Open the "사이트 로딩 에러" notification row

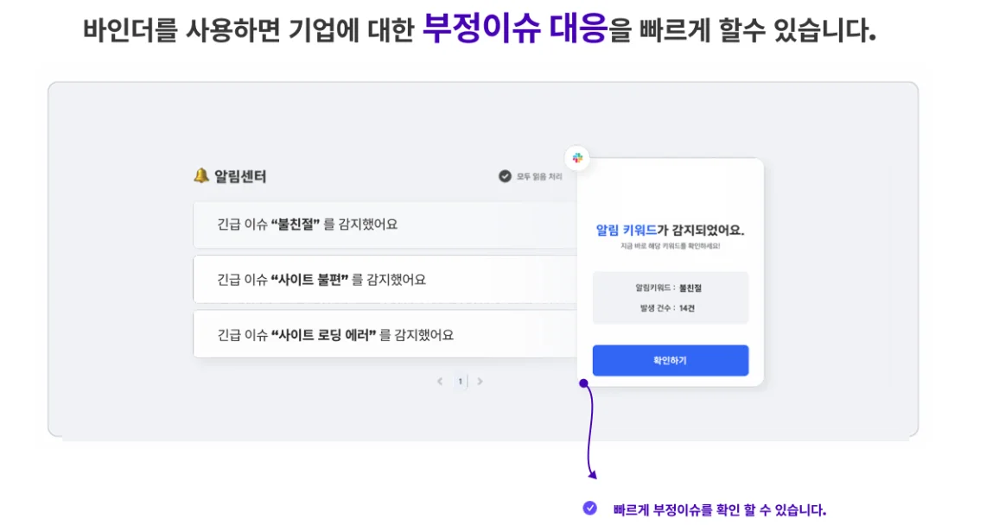coord(385,334)
